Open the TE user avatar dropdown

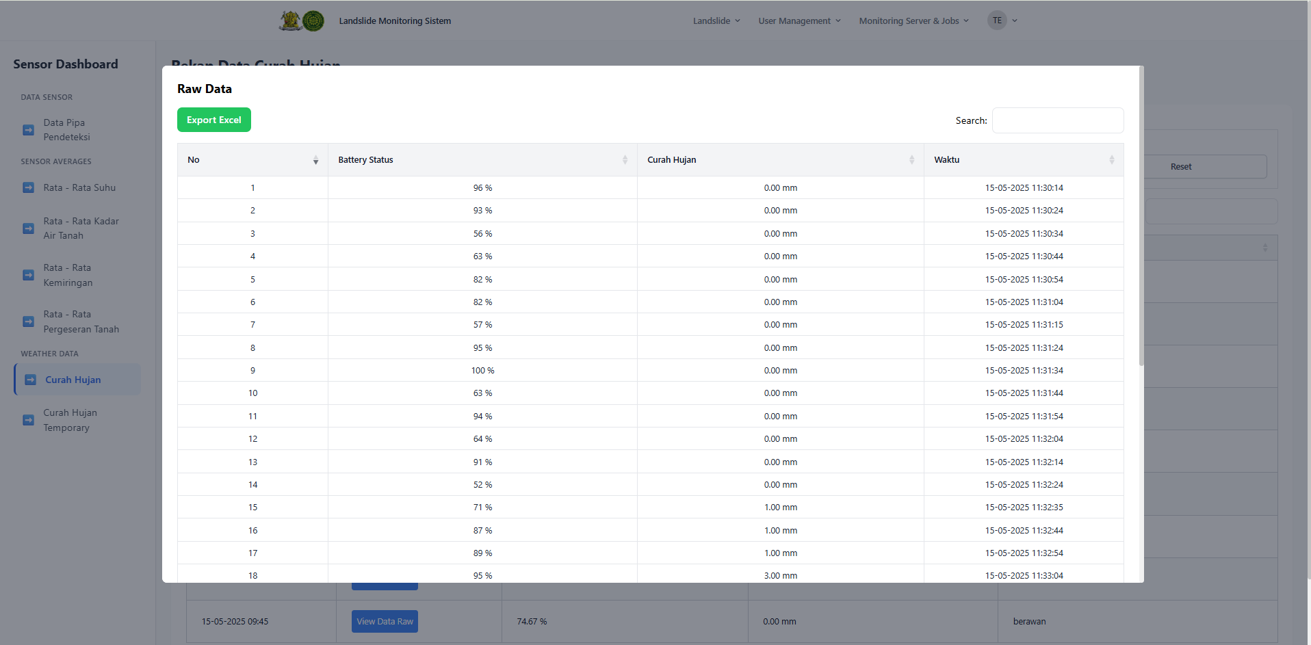tap(1002, 21)
